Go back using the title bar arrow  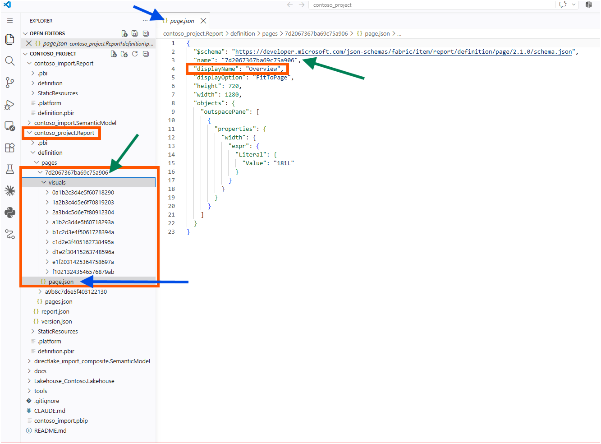[x=290, y=5]
